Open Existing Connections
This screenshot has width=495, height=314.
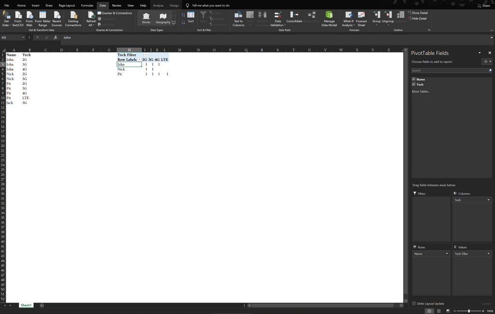[x=73, y=19]
